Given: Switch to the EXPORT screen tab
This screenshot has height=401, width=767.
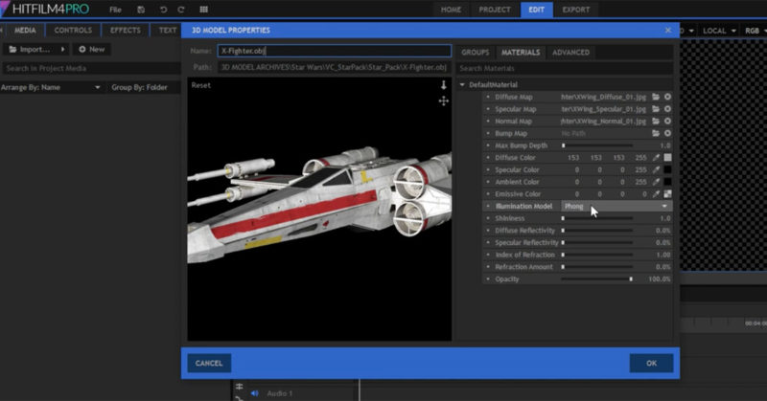Looking at the screenshot, I should [576, 10].
